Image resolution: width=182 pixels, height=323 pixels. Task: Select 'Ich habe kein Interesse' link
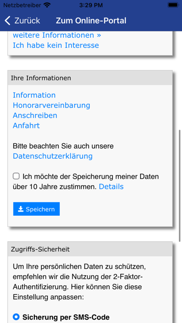pyautogui.click(x=56, y=45)
